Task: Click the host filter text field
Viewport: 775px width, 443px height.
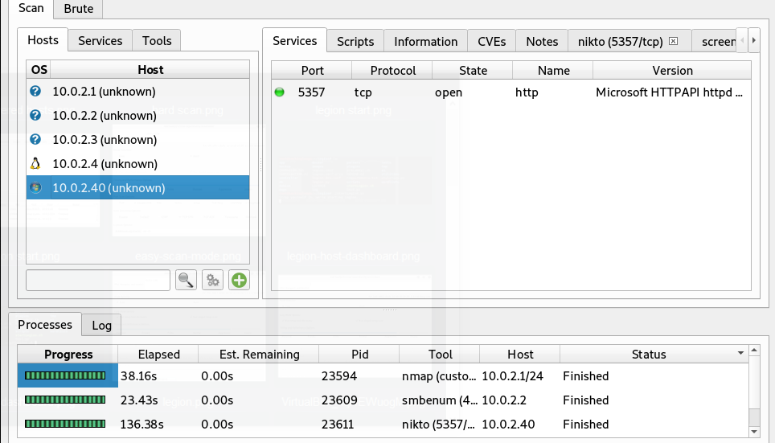Action: [x=98, y=280]
